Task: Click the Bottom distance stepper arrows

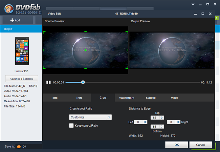Action: coord(162,127)
